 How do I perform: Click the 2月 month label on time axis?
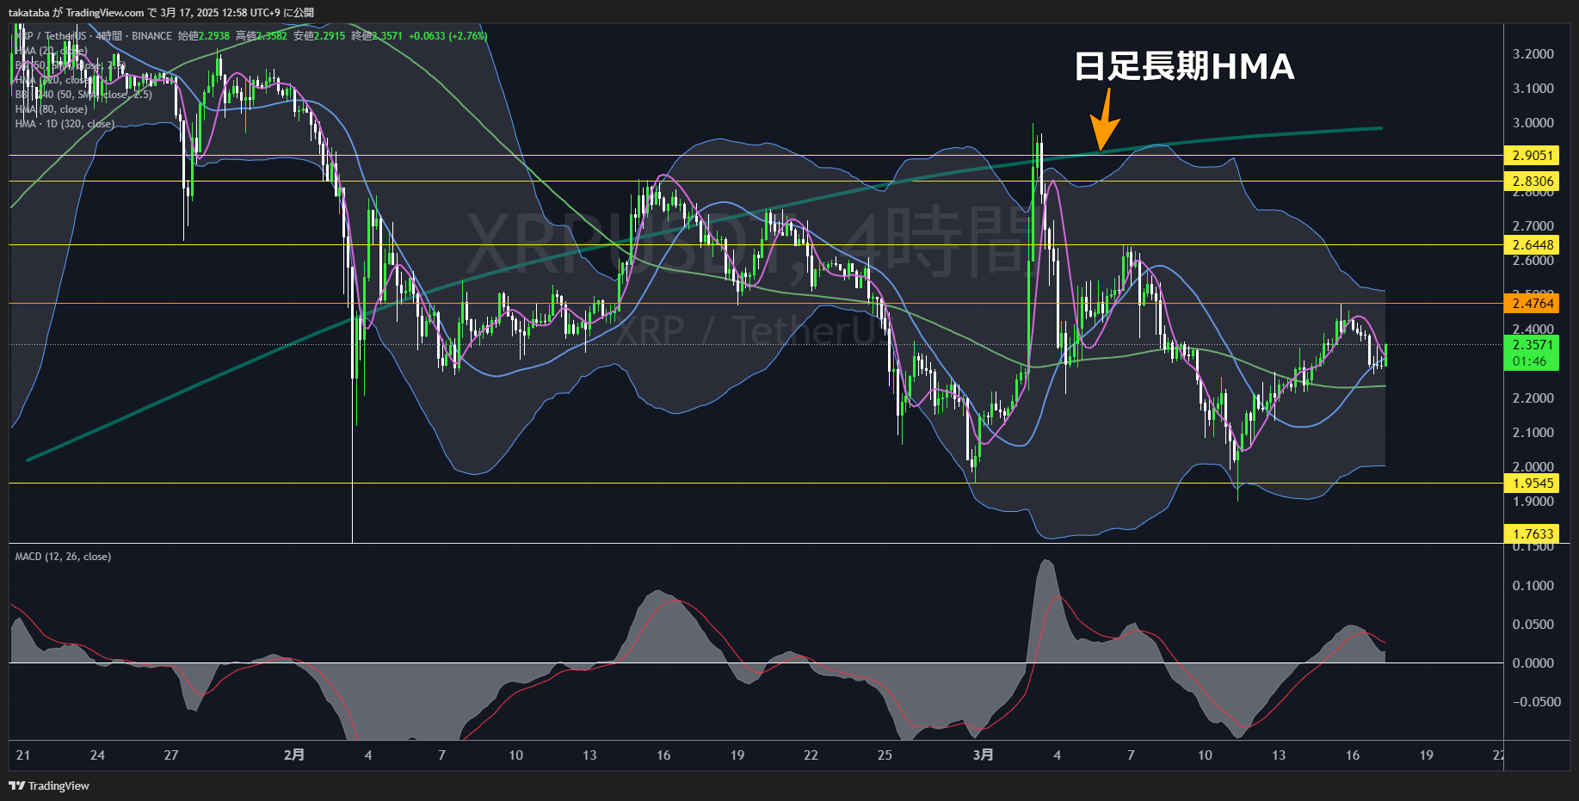tap(294, 755)
